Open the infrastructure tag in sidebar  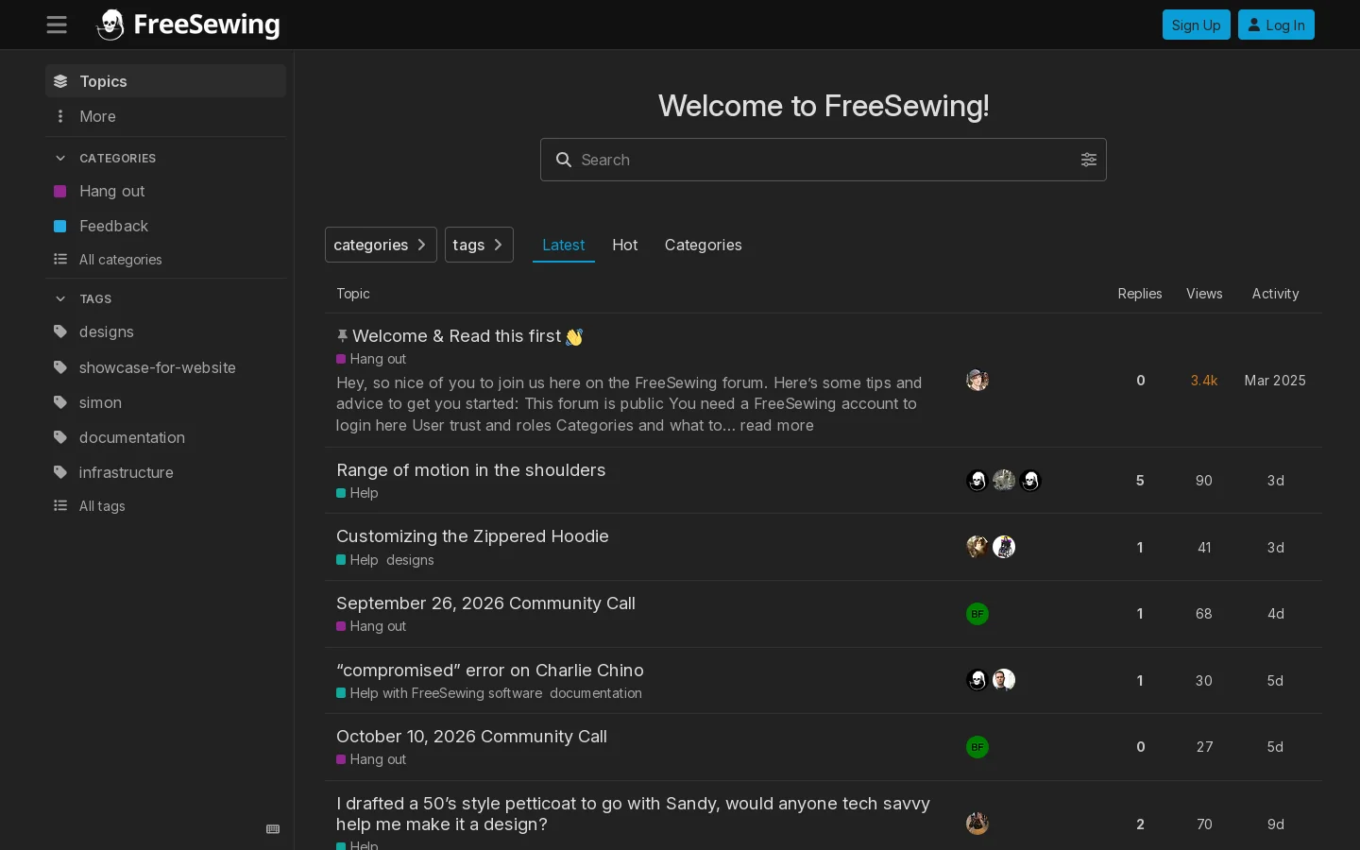tap(165, 472)
